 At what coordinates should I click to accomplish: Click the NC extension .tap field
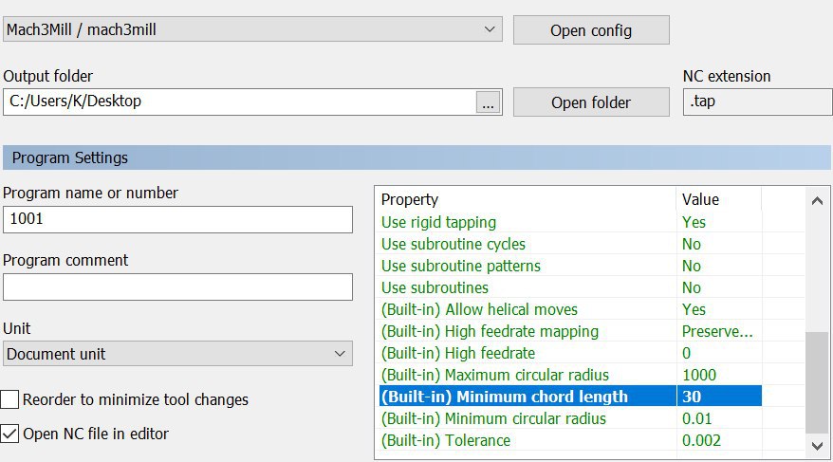coord(757,102)
